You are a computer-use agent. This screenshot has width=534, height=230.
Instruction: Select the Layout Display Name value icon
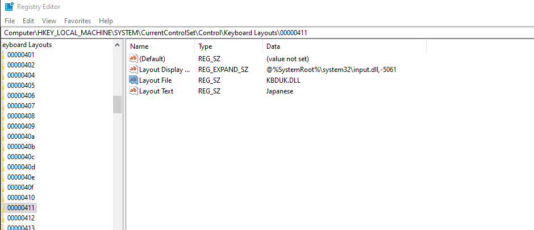(x=133, y=69)
